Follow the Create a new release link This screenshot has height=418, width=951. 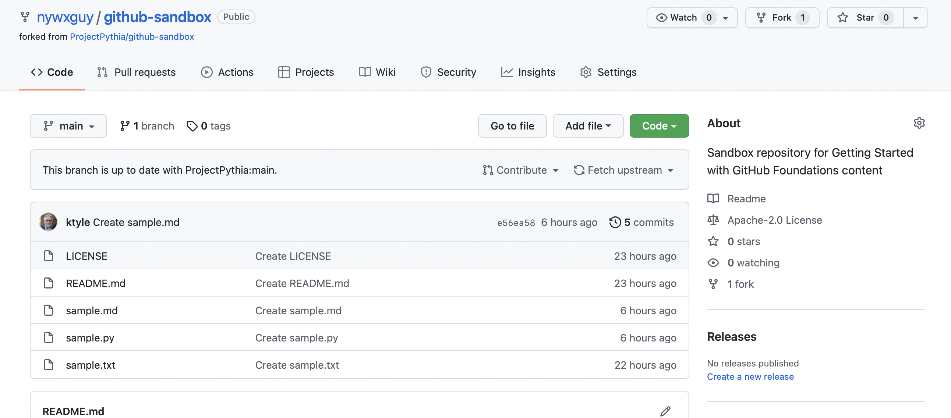750,377
